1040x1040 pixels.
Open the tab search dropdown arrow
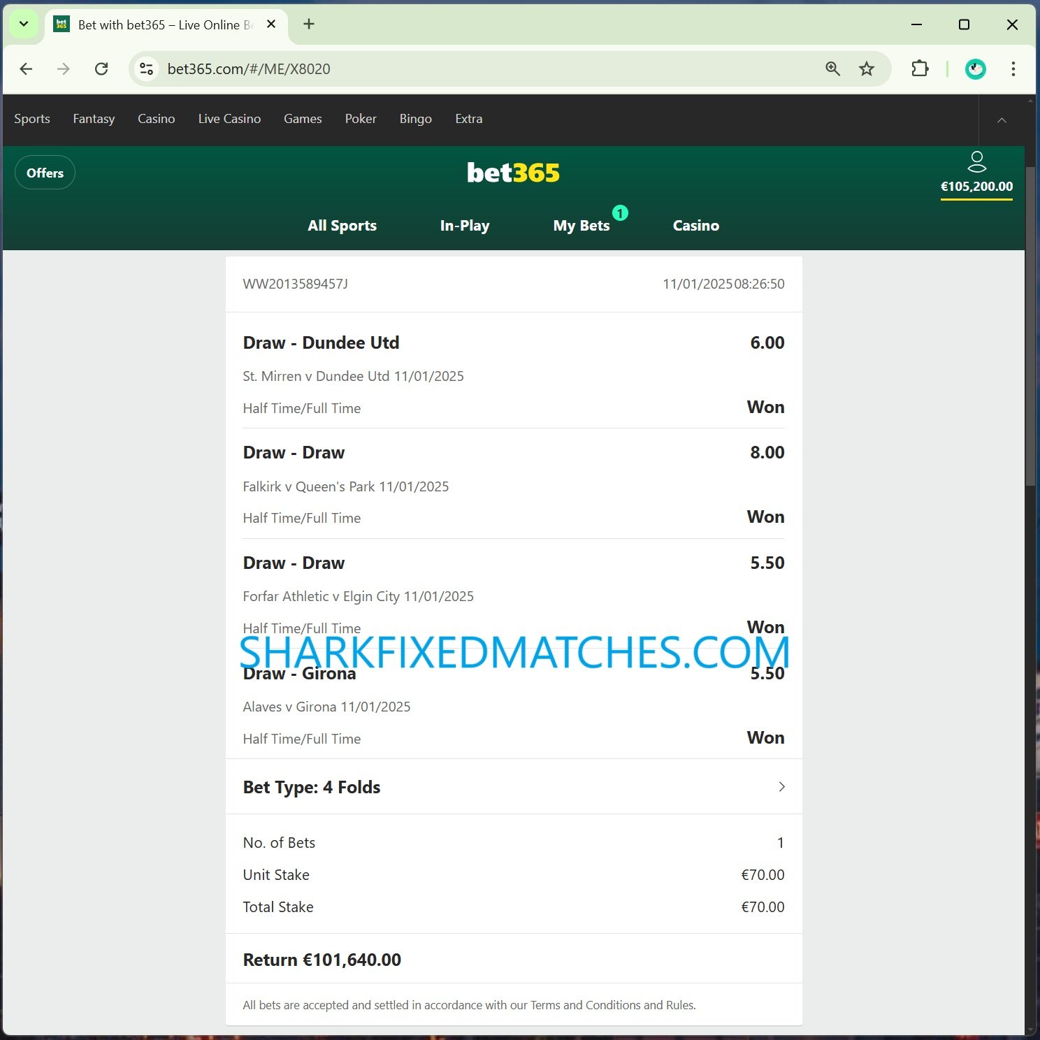23,24
